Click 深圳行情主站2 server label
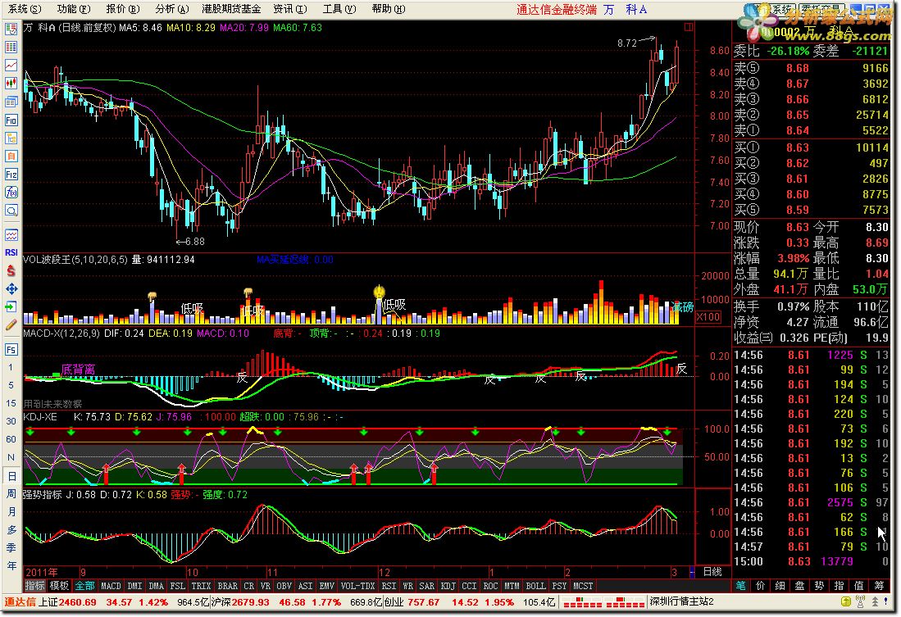The width and height of the screenshot is (901, 617). [x=682, y=601]
